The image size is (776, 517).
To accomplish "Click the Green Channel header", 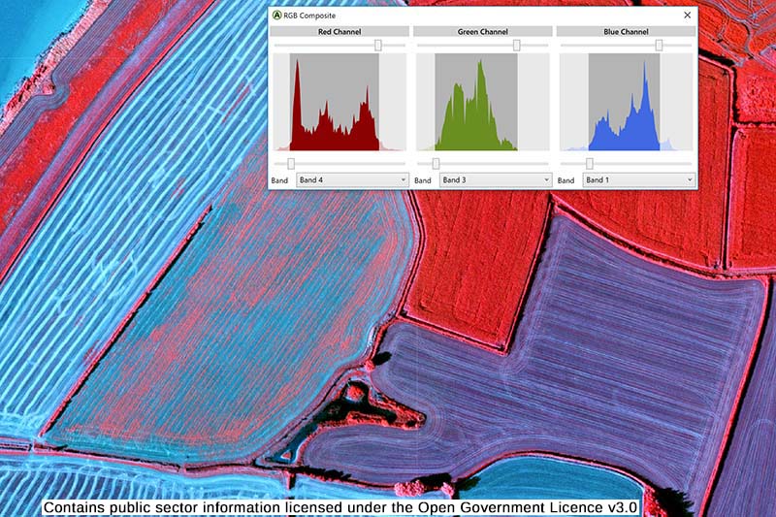I will tap(482, 32).
